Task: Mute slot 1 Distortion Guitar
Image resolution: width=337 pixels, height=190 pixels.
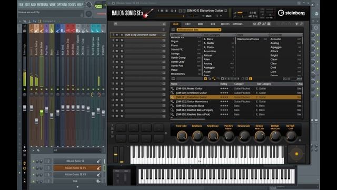Action: pyautogui.click(x=117, y=35)
